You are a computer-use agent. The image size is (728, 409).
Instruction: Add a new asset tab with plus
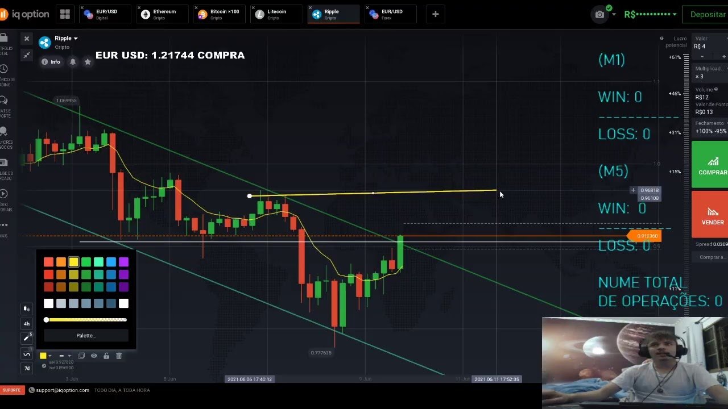pos(435,14)
